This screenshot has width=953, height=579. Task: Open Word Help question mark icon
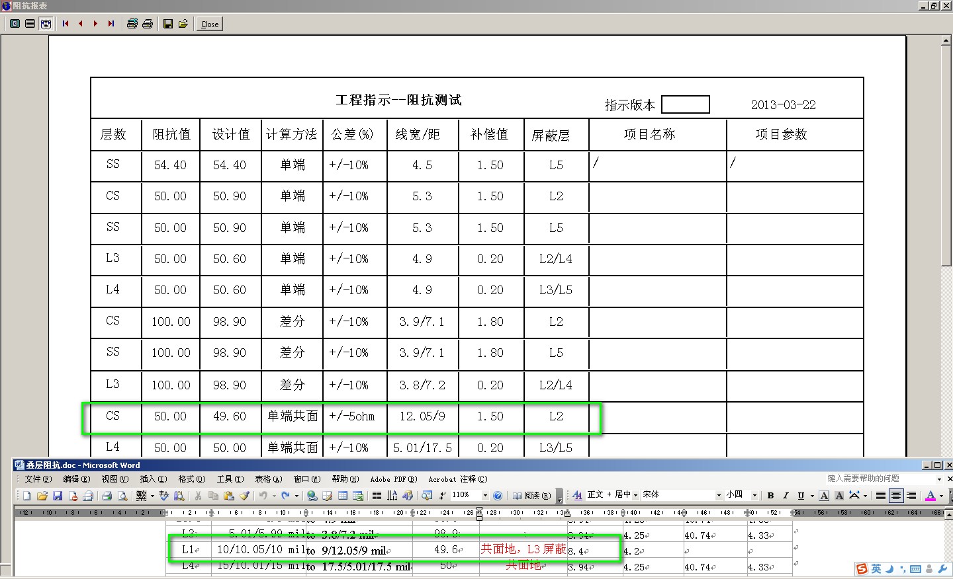(498, 496)
